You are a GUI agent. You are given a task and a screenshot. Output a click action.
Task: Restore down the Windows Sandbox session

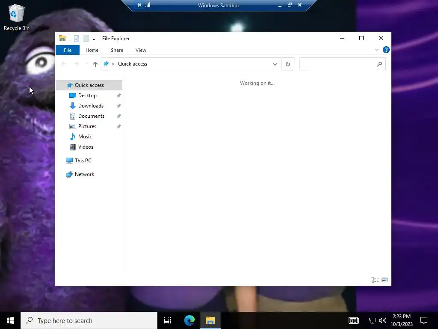tap(290, 5)
